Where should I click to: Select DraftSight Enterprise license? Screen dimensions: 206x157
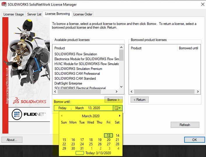point(68,83)
